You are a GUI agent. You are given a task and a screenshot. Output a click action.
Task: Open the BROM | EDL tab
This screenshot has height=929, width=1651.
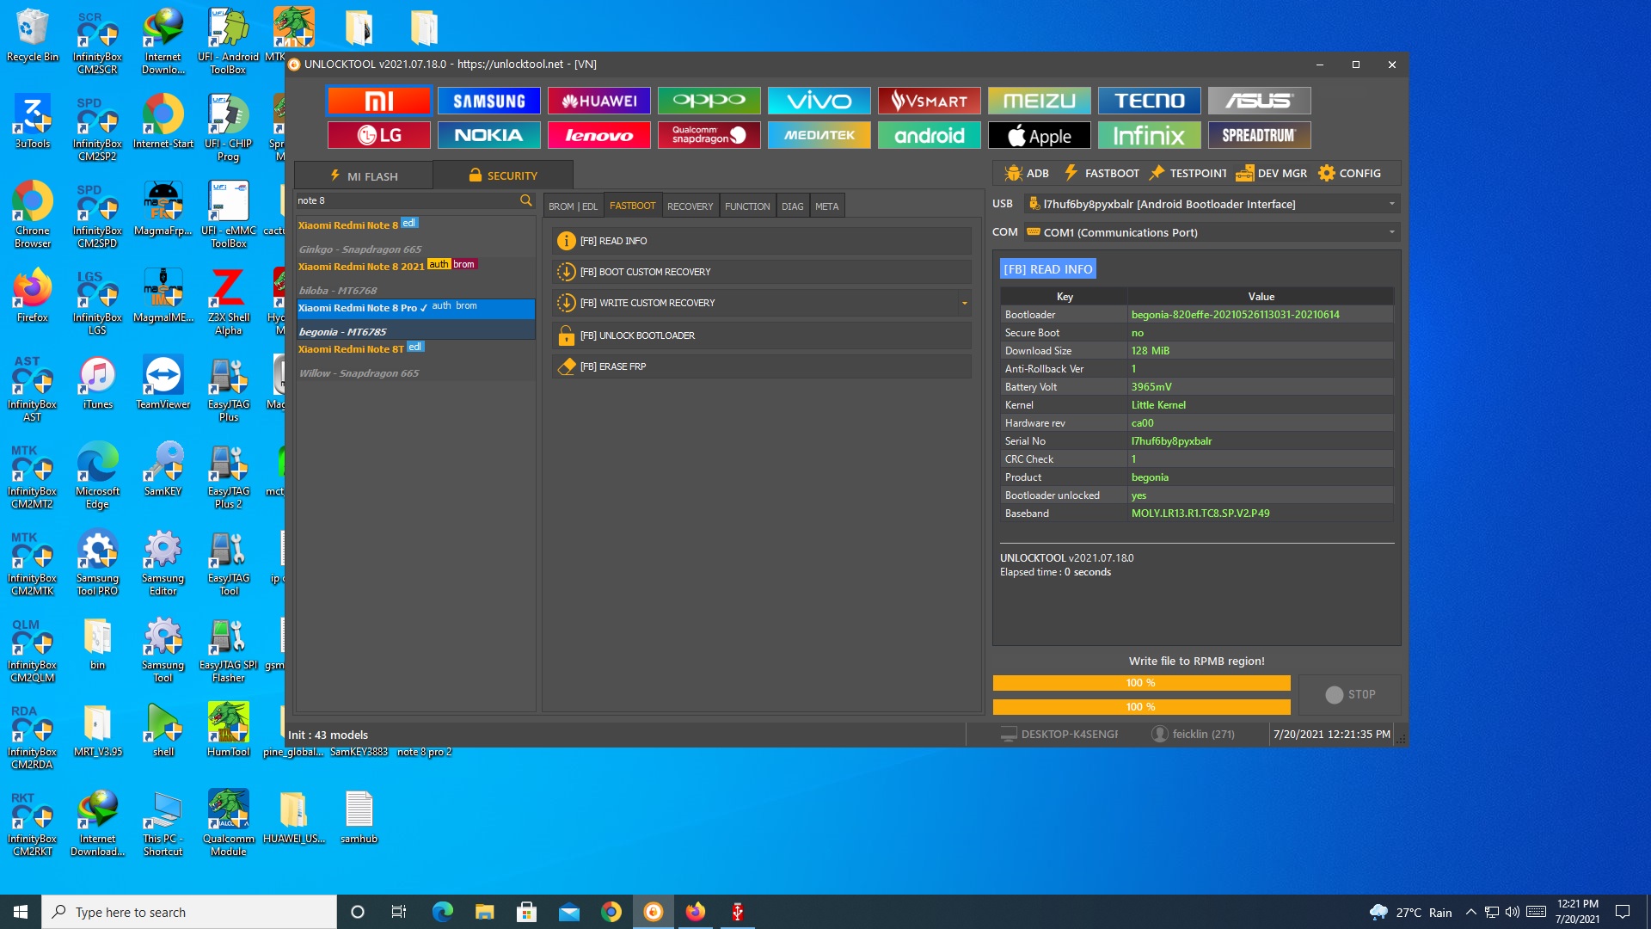(x=573, y=206)
